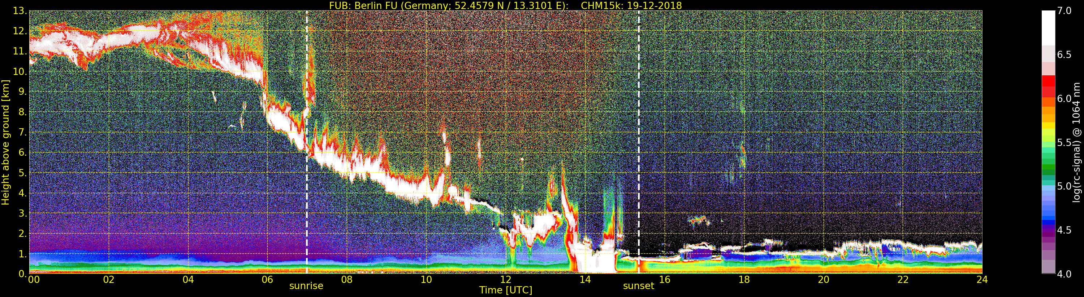This screenshot has width=1084, height=297.
Task: Click the colorbar tick value 5.5
Action: pyautogui.click(x=1064, y=142)
